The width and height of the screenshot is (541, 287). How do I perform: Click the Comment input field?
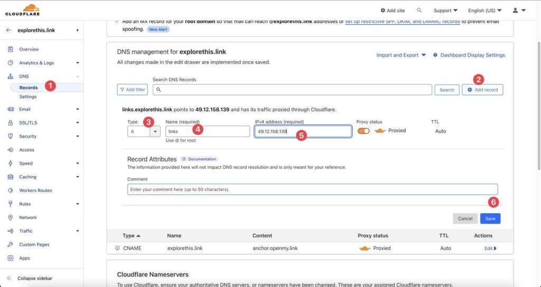click(312, 189)
